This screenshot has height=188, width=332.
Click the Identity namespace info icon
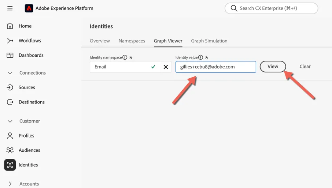(125, 57)
